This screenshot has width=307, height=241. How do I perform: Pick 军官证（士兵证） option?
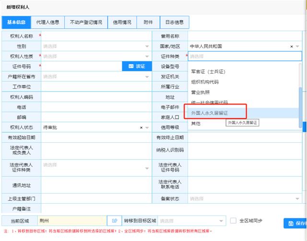[208, 71]
